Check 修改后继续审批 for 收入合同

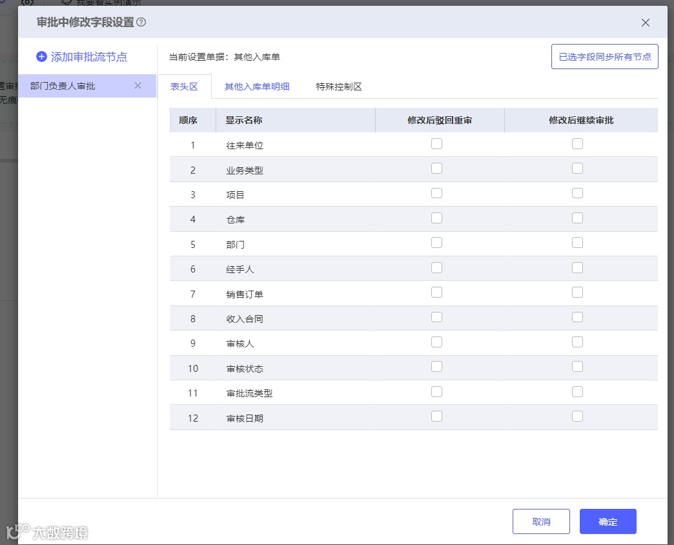577,317
